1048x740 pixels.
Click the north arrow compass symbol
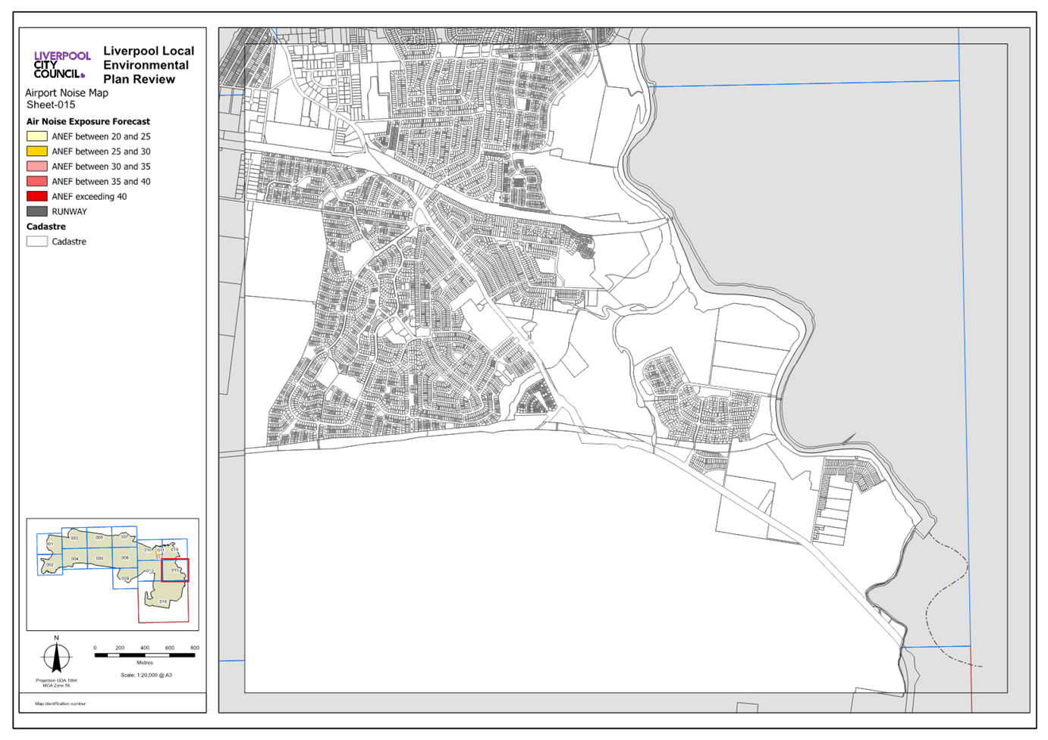tap(56, 656)
